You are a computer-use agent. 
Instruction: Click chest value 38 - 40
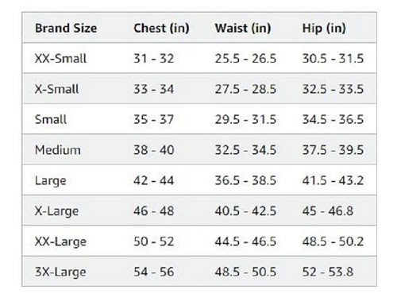[154, 150]
